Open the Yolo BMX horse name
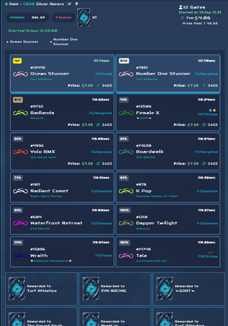Image resolution: width=228 pixels, height=326 pixels. click(x=43, y=151)
